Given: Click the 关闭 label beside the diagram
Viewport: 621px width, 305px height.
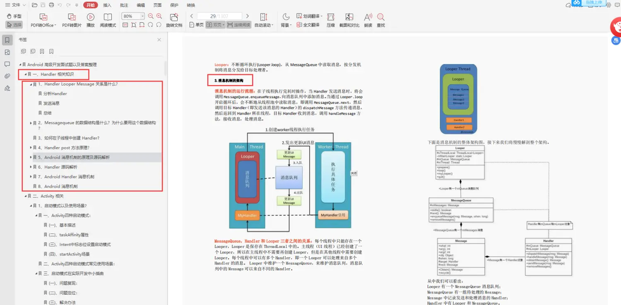Looking at the screenshot, I should [354, 173].
